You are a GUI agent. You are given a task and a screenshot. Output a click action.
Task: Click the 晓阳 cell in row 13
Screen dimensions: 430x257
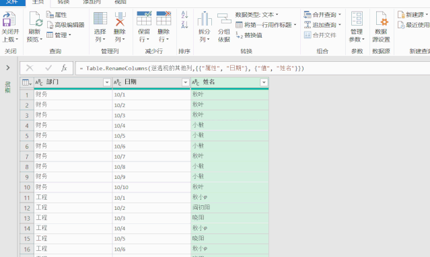pyautogui.click(x=229, y=218)
